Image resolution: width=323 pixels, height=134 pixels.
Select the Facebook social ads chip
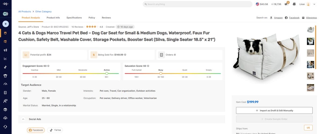(35, 130)
